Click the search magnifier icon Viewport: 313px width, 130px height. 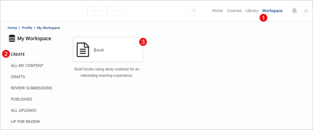pos(194,11)
